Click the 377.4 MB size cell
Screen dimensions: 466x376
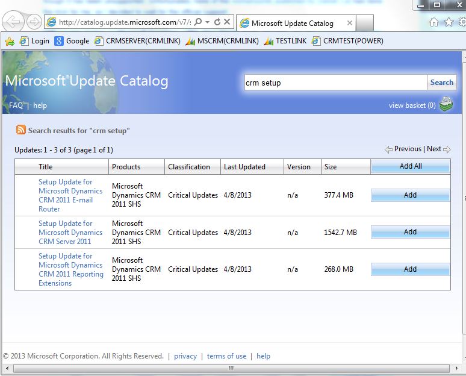coord(339,195)
